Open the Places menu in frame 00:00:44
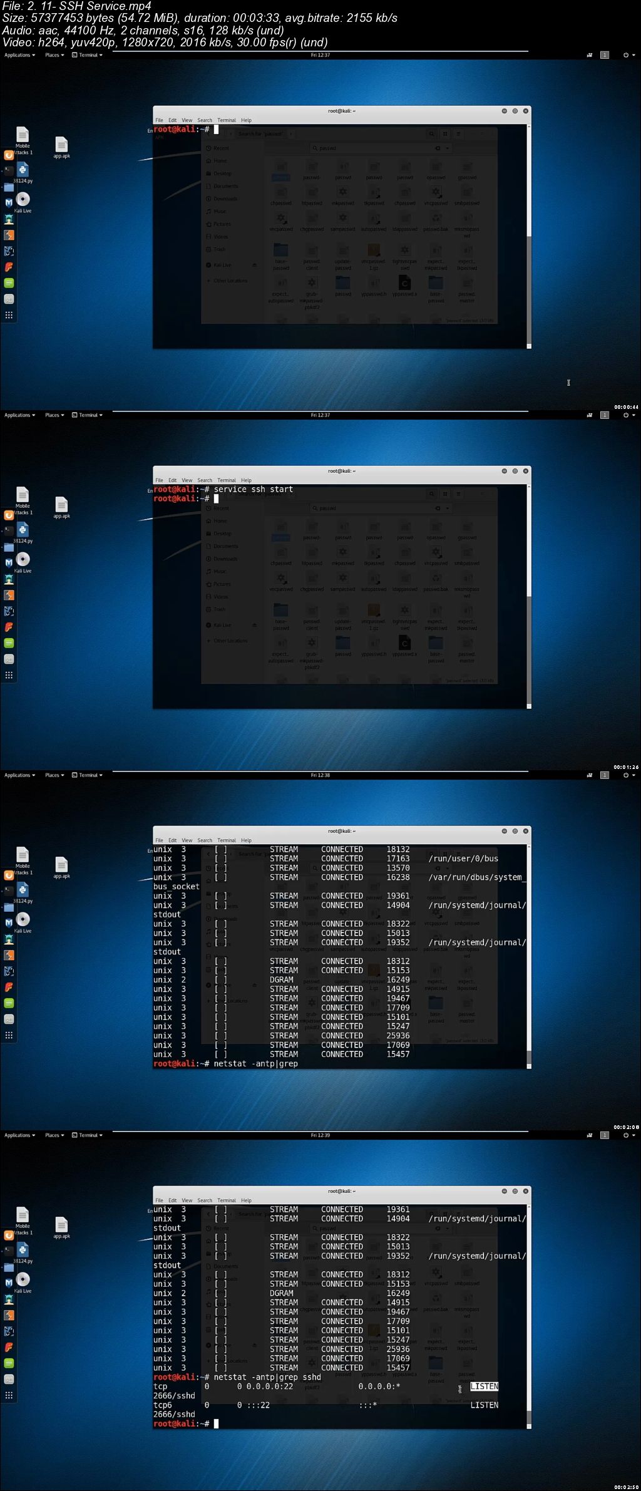Screen dimensions: 641x1491 [54, 55]
